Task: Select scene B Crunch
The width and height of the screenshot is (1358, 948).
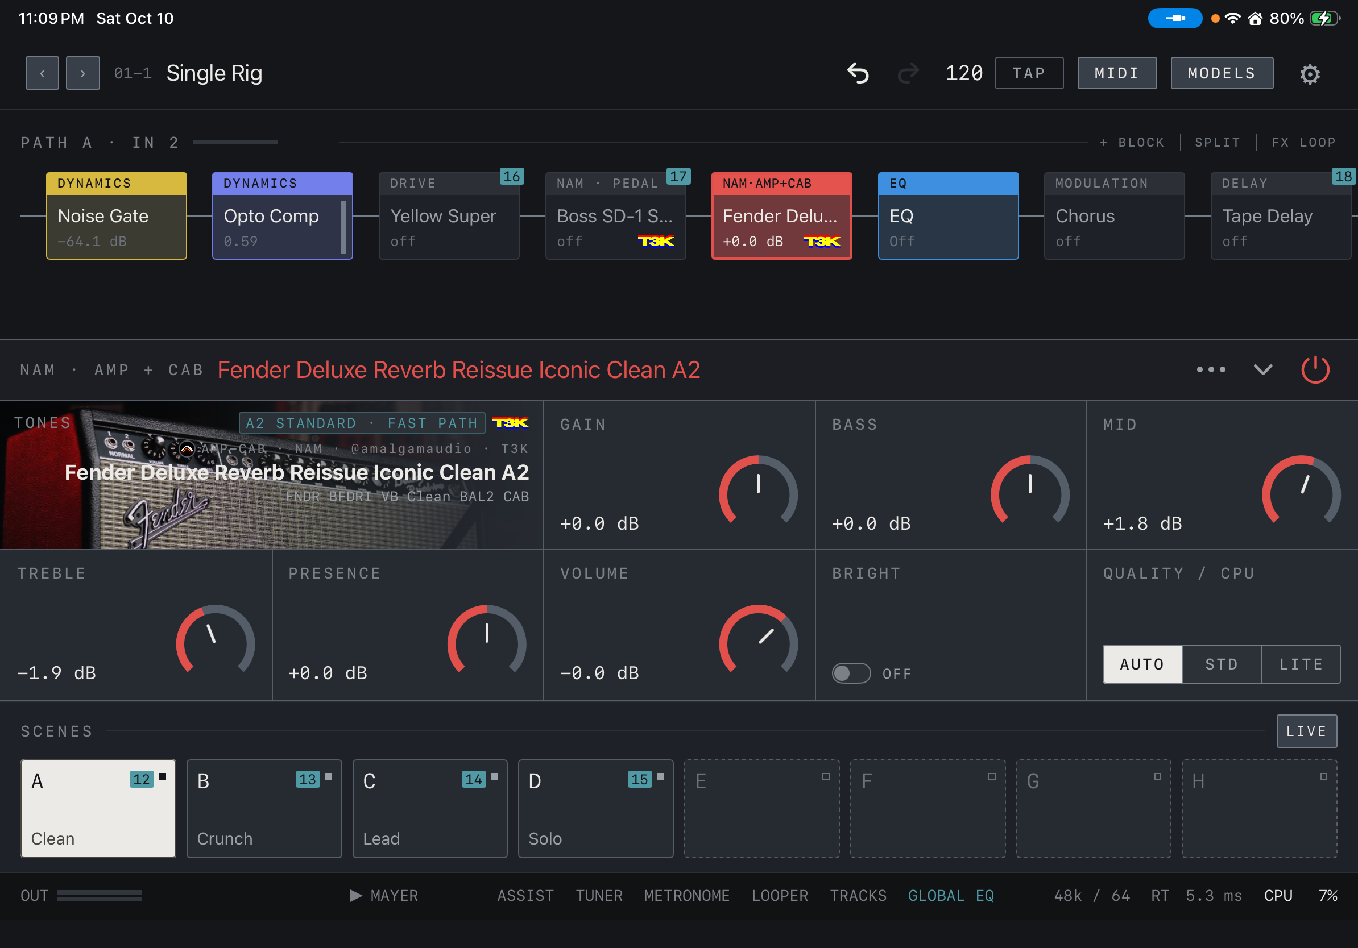Action: [264, 809]
